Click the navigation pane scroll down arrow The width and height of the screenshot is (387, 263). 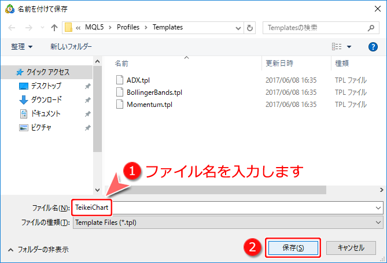click(98, 190)
